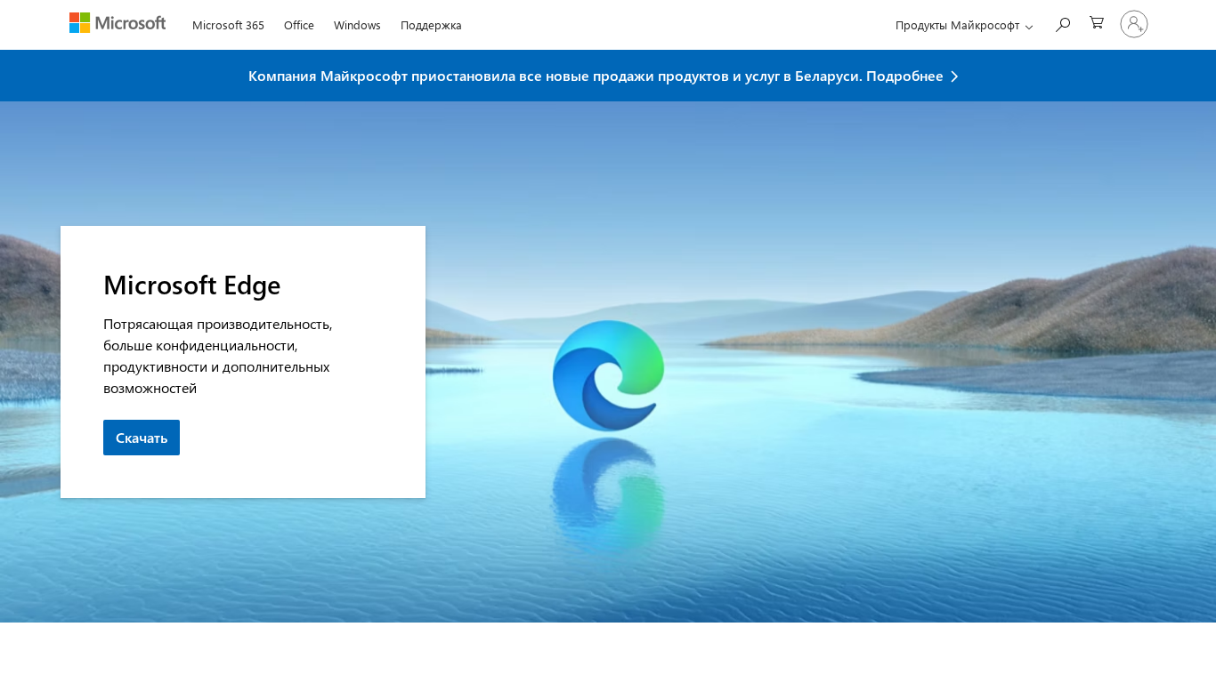Open the search magnifier icon
This screenshot has width=1216, height=683.
pyautogui.click(x=1063, y=25)
